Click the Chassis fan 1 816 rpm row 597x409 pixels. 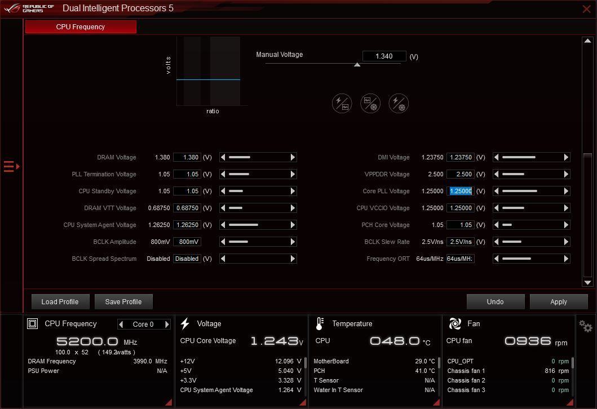pyautogui.click(x=508, y=371)
